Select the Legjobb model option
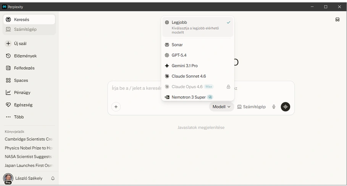Screen dimensions: 347x186 198,27
